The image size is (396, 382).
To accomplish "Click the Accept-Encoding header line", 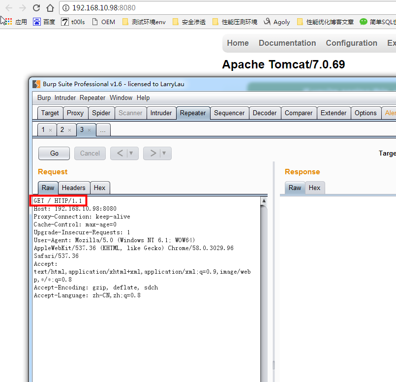I will [96, 287].
